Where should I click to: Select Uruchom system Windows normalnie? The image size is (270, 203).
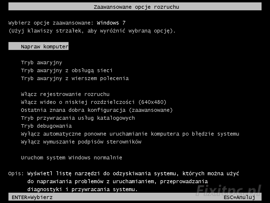coord(71,158)
